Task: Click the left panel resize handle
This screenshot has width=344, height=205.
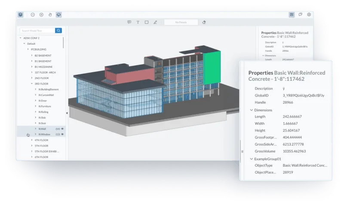Action: click(67, 113)
